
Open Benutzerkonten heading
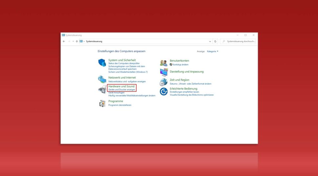click(x=179, y=61)
